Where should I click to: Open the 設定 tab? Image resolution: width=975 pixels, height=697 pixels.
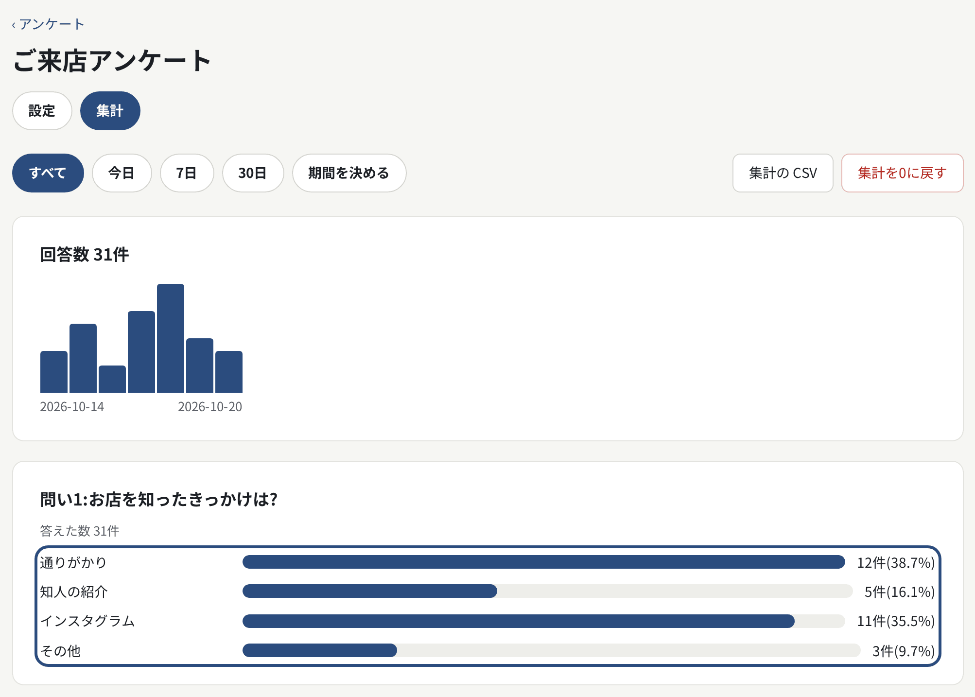click(x=42, y=111)
